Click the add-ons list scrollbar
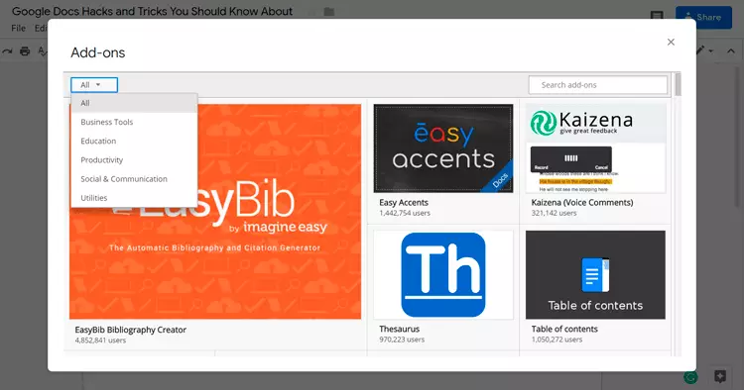 coord(678,84)
